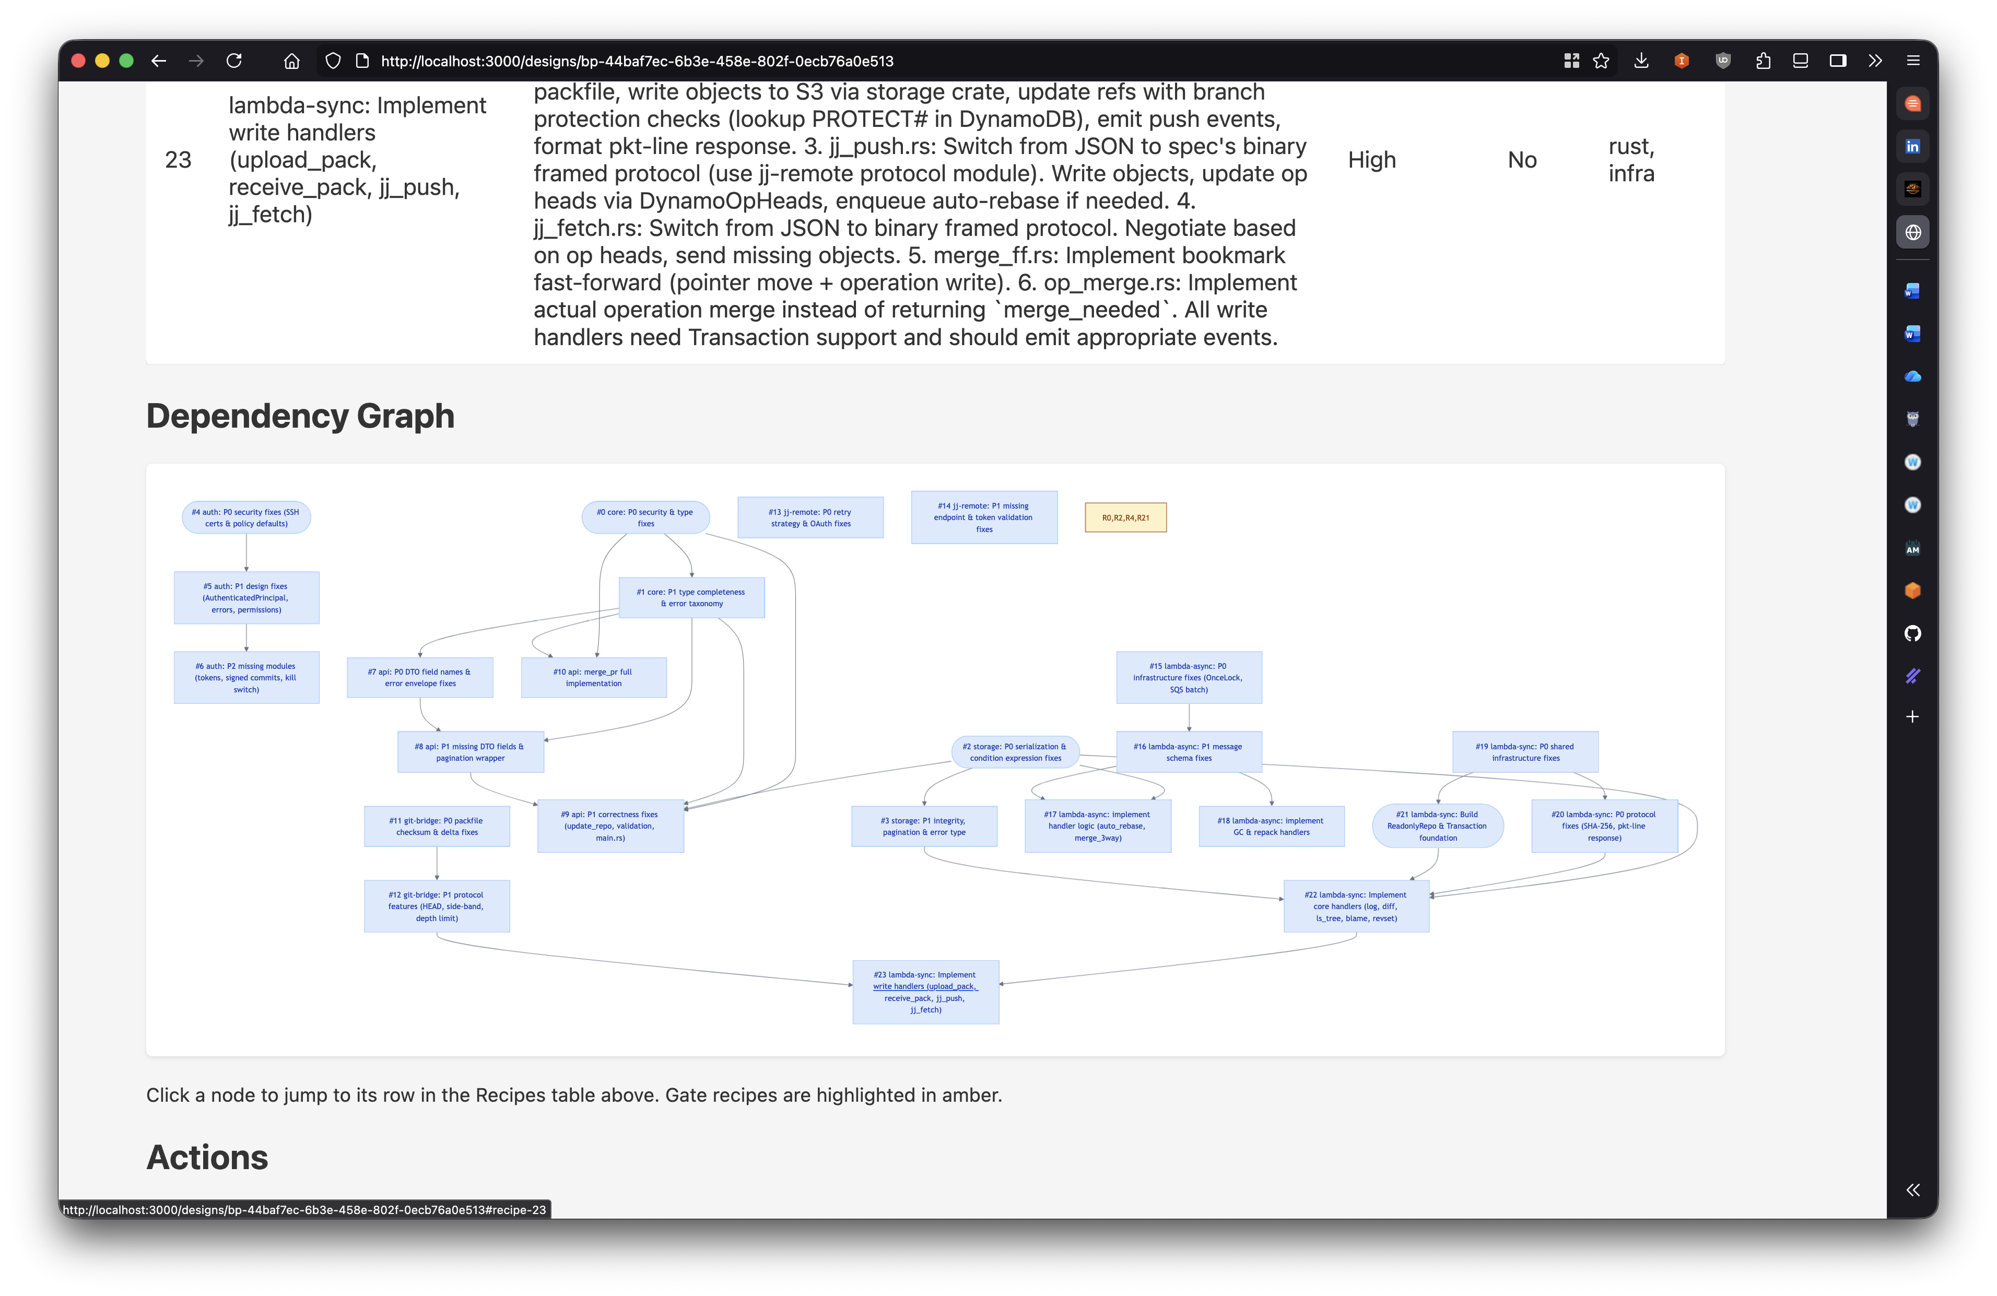The image size is (1997, 1296).
Task: Click graph node #11 git-bridge P0 packfile checksum
Action: click(x=436, y=826)
